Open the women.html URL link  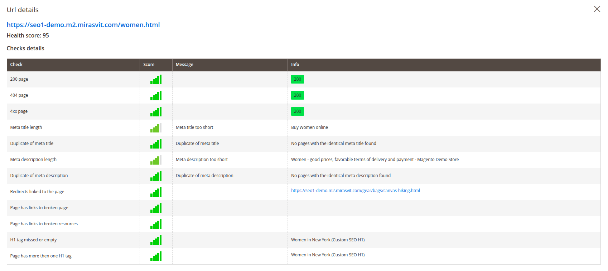(83, 25)
